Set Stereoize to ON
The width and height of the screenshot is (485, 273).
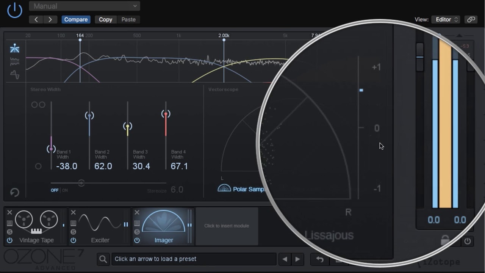tap(65, 190)
